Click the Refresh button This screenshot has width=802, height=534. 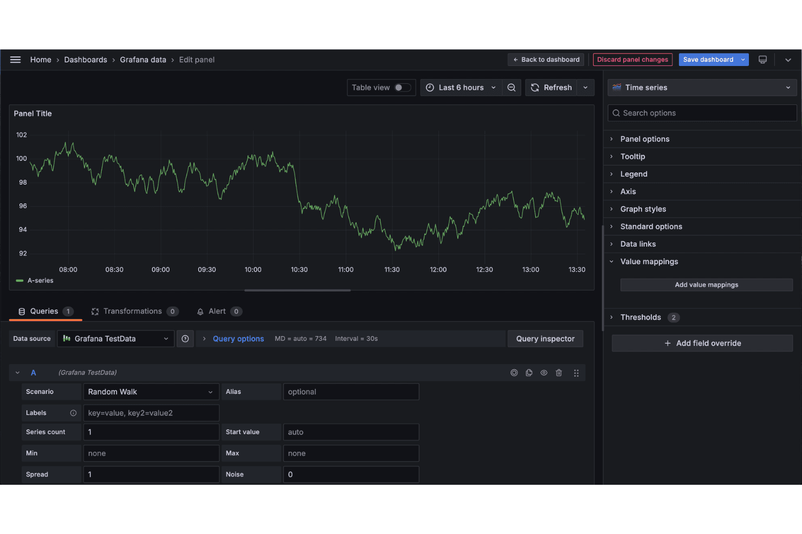point(552,88)
